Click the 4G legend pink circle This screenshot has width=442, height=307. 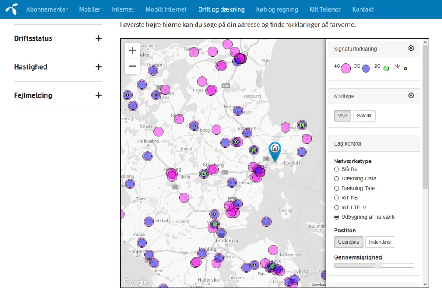tap(346, 68)
